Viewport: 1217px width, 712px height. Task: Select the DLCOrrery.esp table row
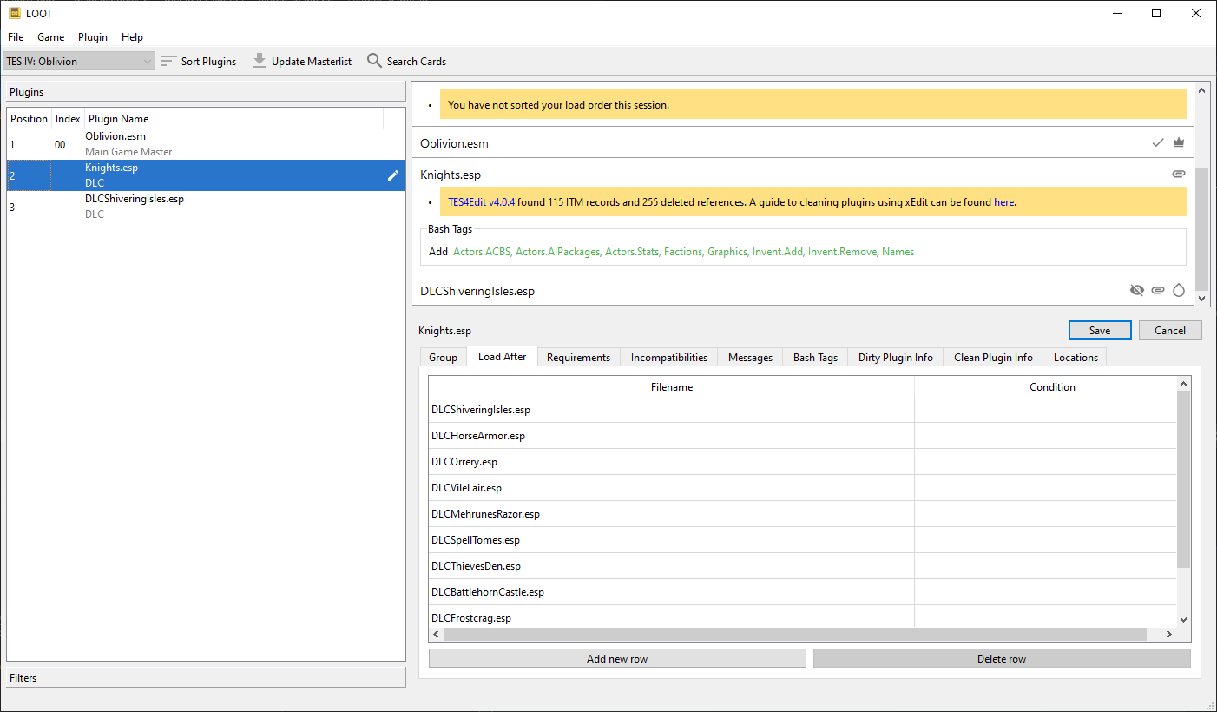click(x=803, y=462)
